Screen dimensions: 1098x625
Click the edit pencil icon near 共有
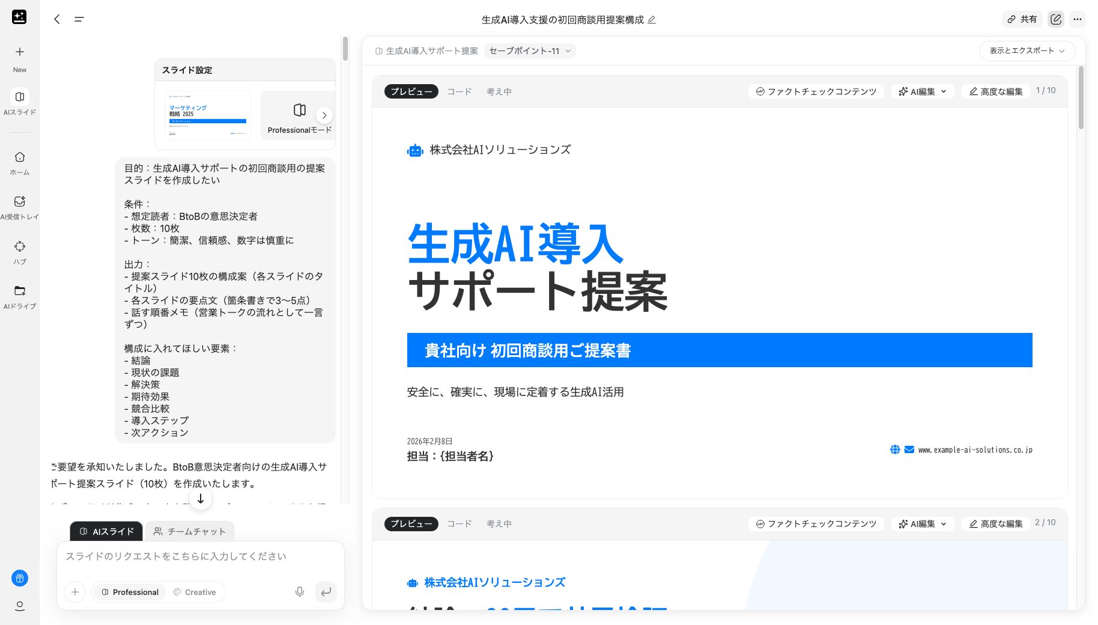[1056, 19]
